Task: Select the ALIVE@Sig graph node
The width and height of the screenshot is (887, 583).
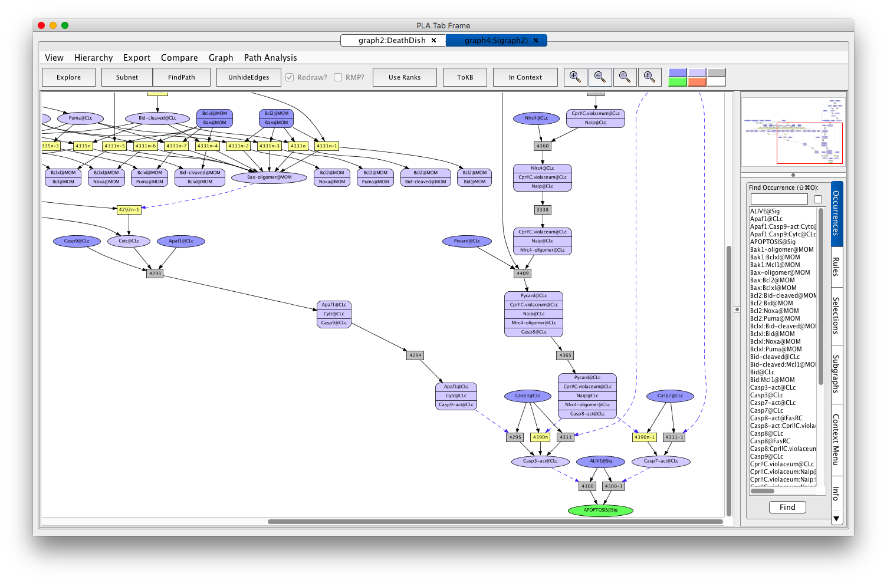Action: [x=600, y=461]
